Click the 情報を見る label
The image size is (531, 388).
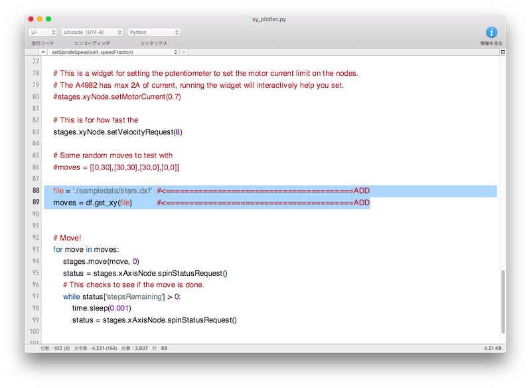click(491, 43)
